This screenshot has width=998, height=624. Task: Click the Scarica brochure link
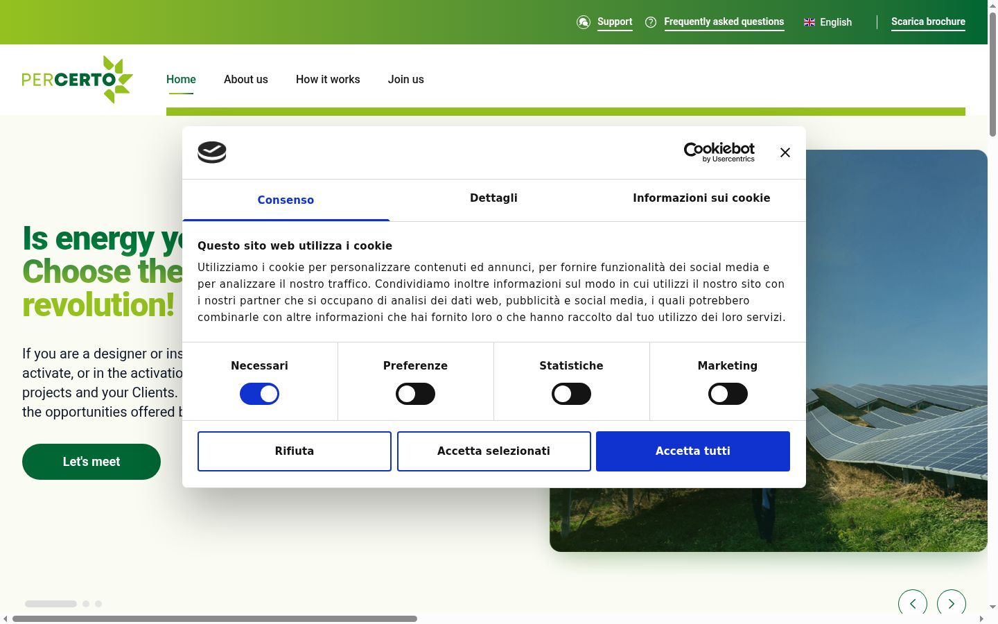(x=928, y=22)
